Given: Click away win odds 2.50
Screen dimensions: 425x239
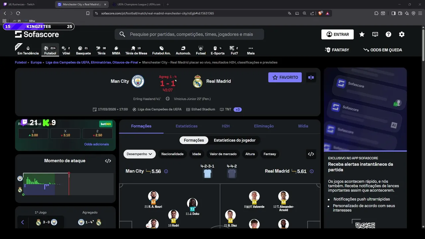Looking at the screenshot, I should (x=97, y=133).
